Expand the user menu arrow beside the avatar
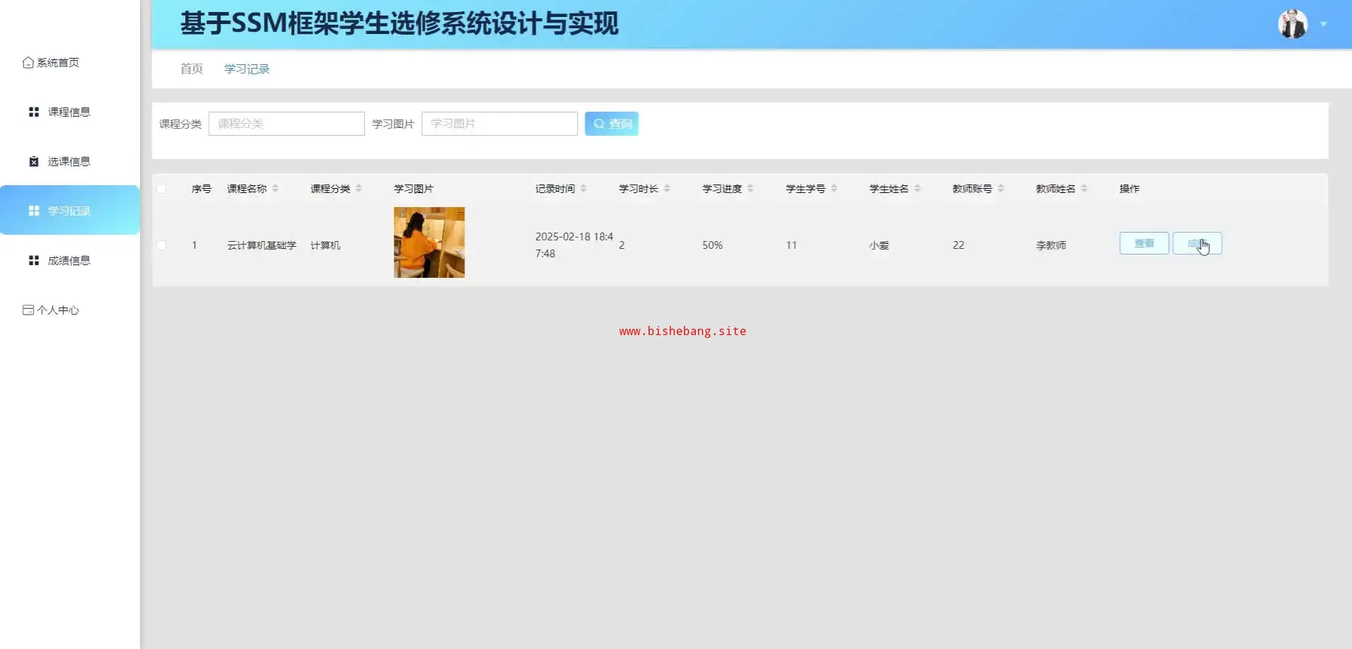This screenshot has width=1352, height=649. [1323, 24]
